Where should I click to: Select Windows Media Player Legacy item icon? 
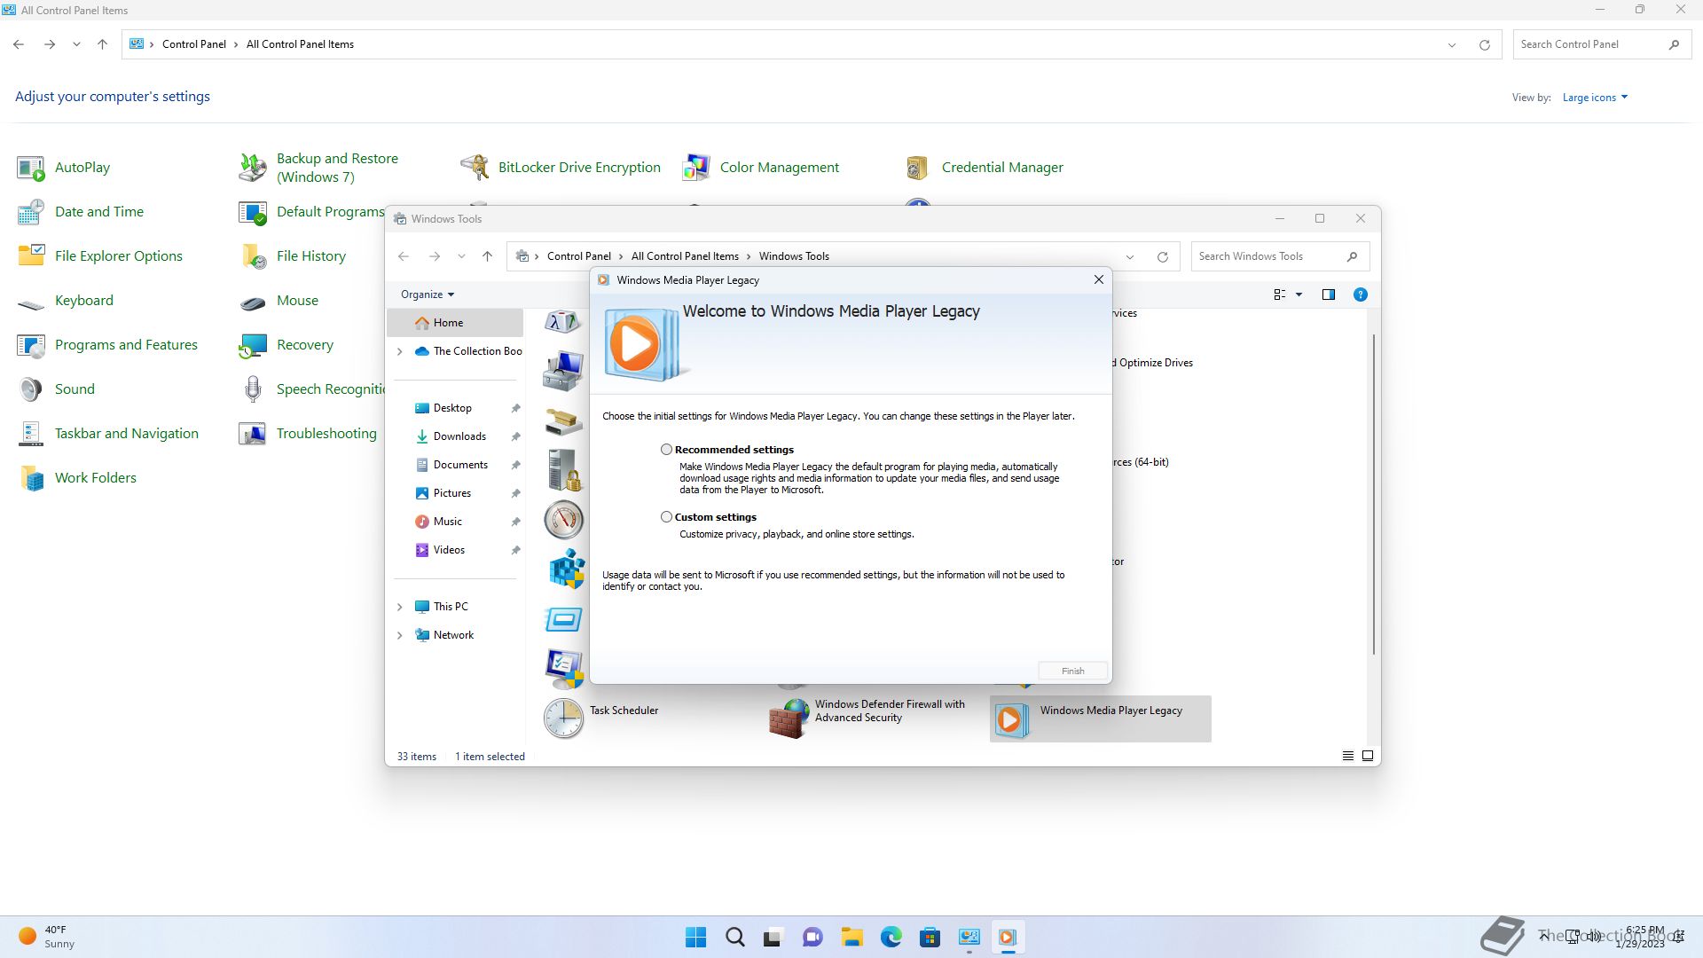coord(1011,719)
